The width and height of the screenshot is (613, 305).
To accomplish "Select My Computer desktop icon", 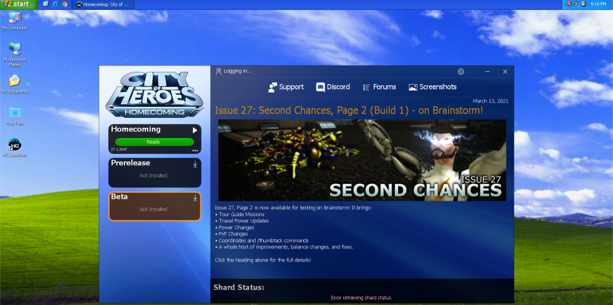I will pos(15,21).
